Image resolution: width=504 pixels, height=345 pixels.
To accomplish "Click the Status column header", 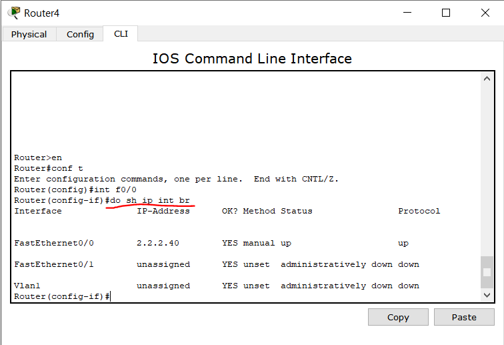I will [x=297, y=211].
